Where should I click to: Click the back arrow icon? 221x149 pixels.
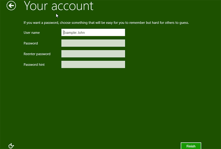(x=11, y=6)
